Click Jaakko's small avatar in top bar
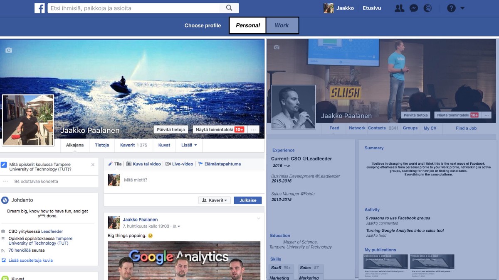The height and width of the screenshot is (280, 499). pos(329,8)
